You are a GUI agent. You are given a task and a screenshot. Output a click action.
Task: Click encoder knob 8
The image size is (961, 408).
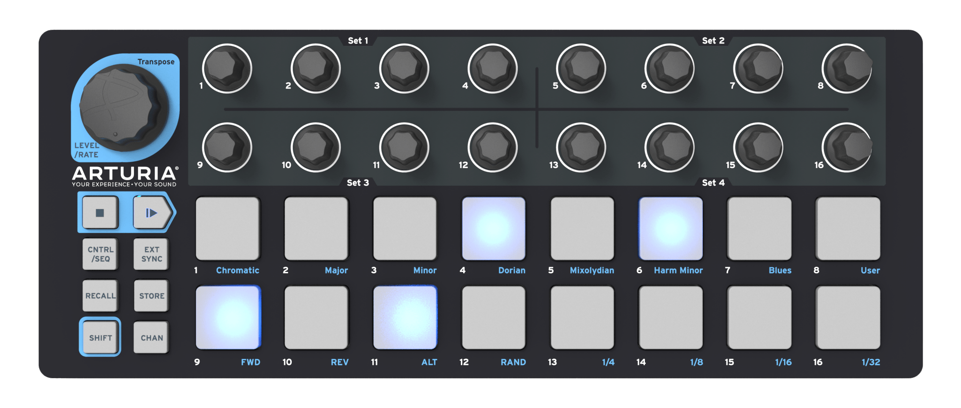[847, 68]
